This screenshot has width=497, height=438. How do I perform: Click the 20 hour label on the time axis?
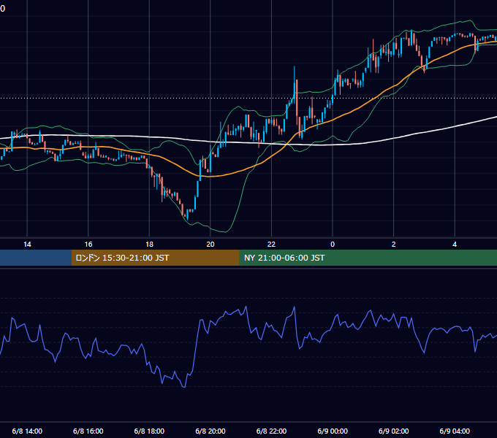click(x=210, y=244)
